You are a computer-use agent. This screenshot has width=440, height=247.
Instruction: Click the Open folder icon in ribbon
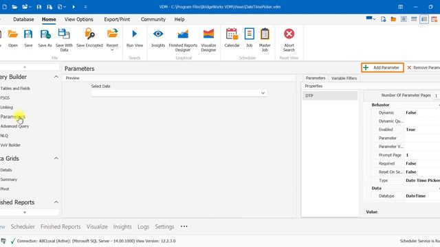point(12,34)
